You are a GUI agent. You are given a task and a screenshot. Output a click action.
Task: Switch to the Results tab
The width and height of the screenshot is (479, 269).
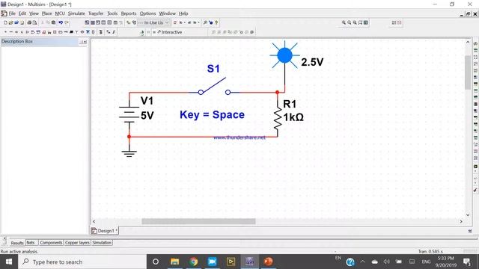[x=17, y=243]
